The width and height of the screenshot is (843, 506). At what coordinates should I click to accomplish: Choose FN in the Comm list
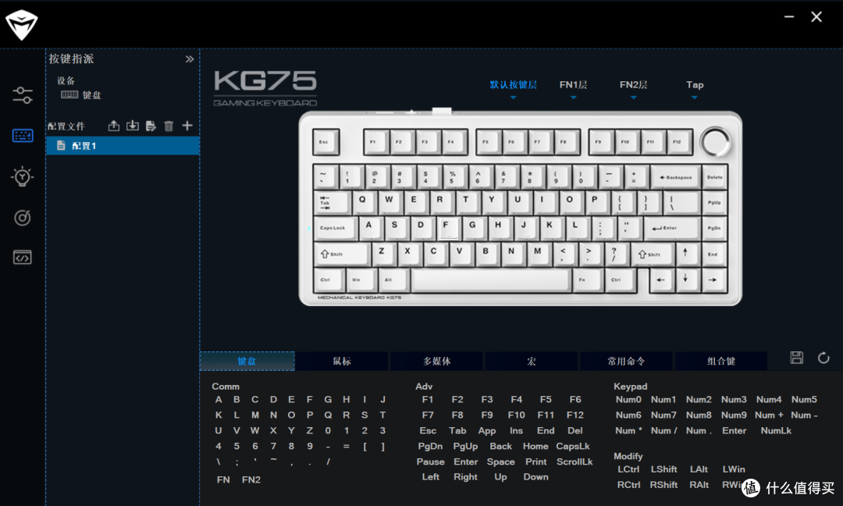point(223,479)
